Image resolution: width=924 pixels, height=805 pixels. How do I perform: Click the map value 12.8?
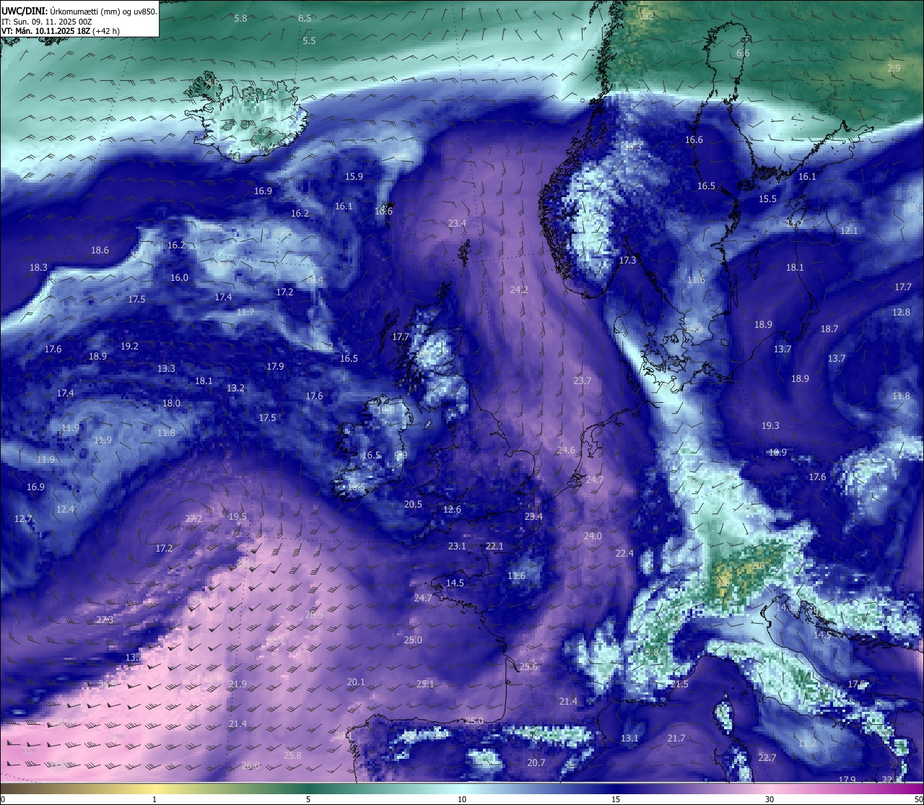point(901,313)
